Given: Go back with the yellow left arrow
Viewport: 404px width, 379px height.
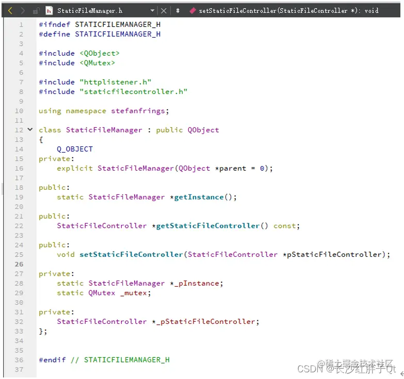Looking at the screenshot, I should tap(10, 10).
